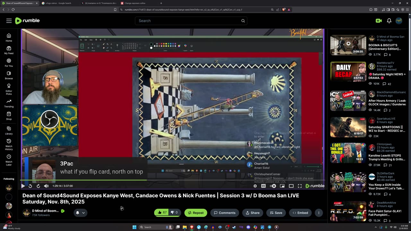
Task: Click the green go-live camera icon
Action: (x=379, y=21)
